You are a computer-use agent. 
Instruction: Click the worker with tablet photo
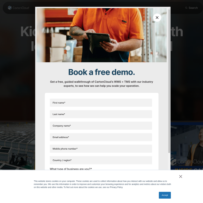coord(101,35)
